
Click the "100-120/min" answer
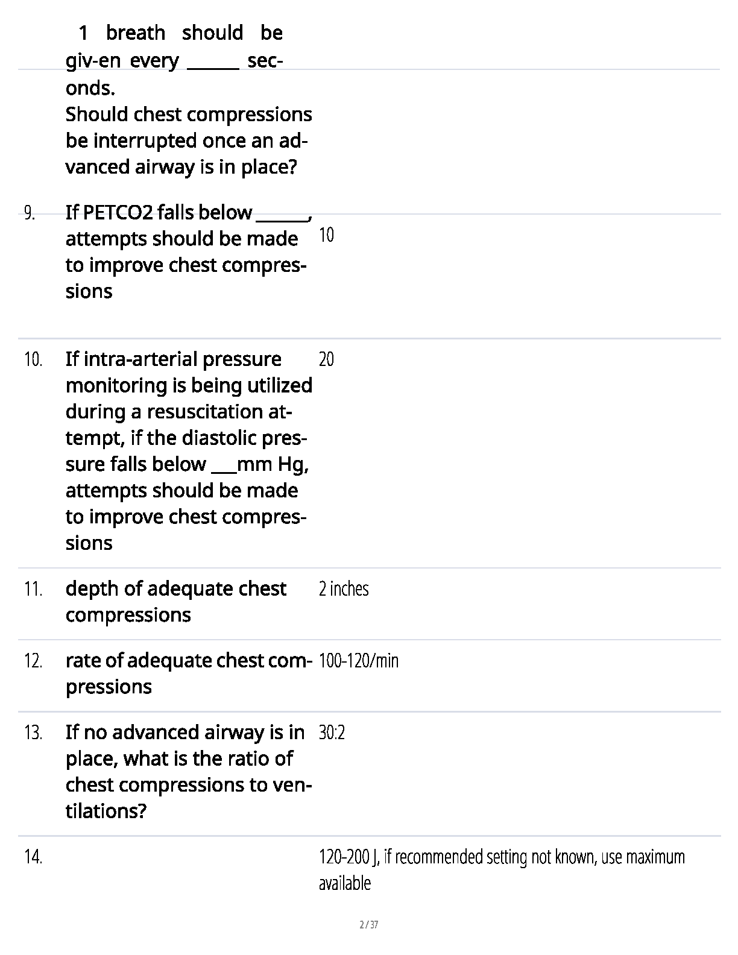coord(359,661)
